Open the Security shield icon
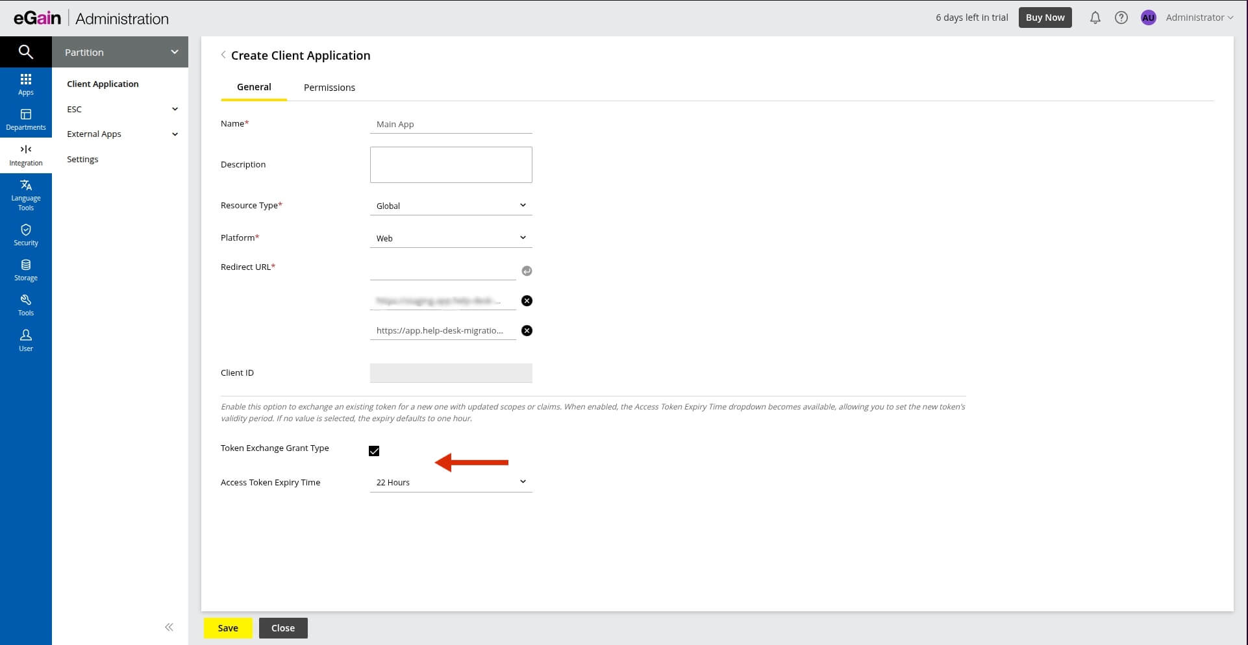This screenshot has width=1248, height=645. [25, 235]
